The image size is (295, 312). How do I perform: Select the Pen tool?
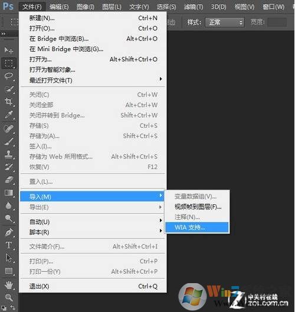click(x=9, y=232)
